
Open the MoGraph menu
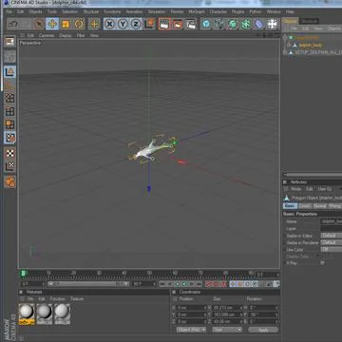tap(196, 11)
